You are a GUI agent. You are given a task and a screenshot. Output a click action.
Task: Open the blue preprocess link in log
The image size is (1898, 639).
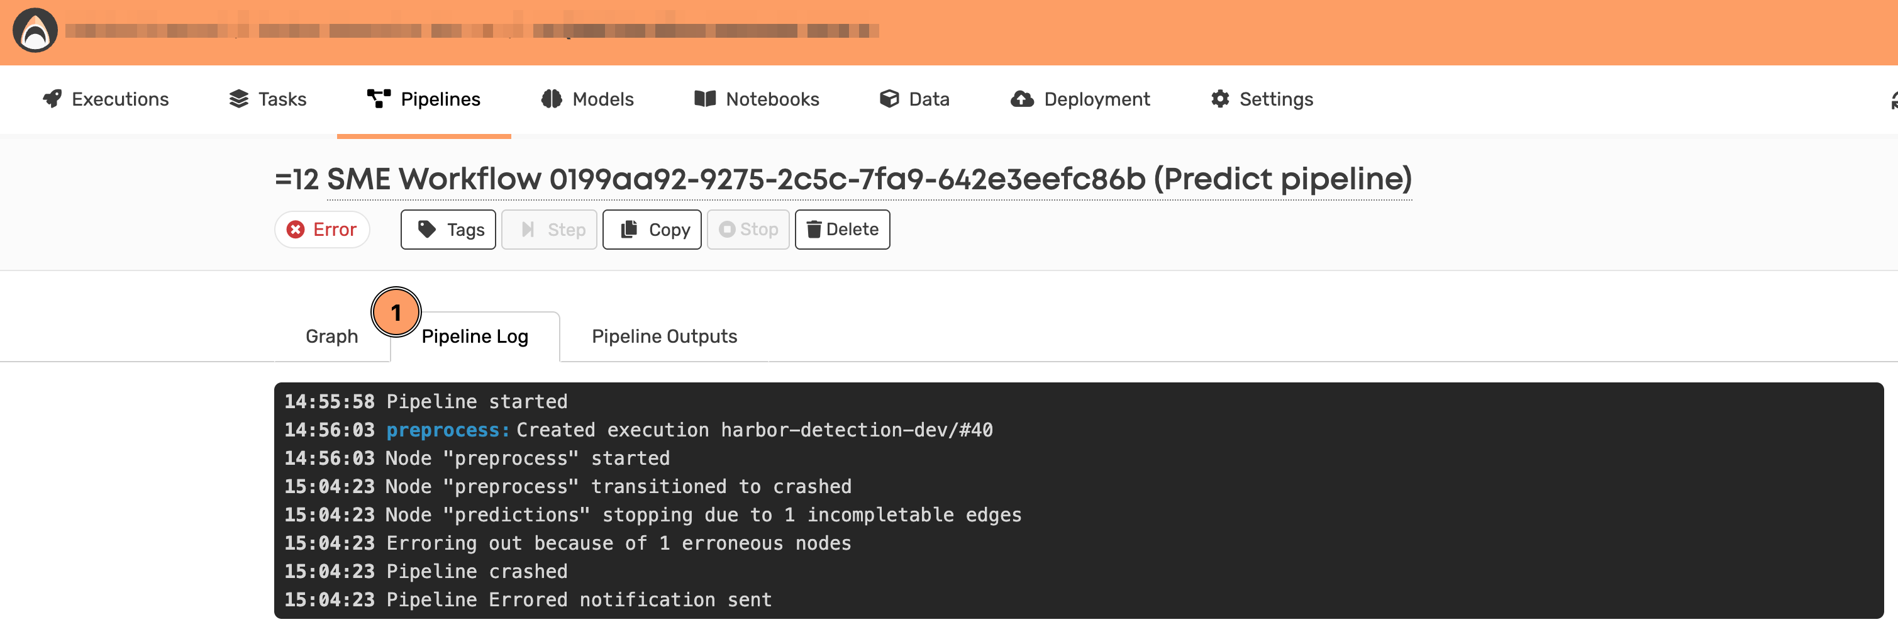tap(447, 430)
